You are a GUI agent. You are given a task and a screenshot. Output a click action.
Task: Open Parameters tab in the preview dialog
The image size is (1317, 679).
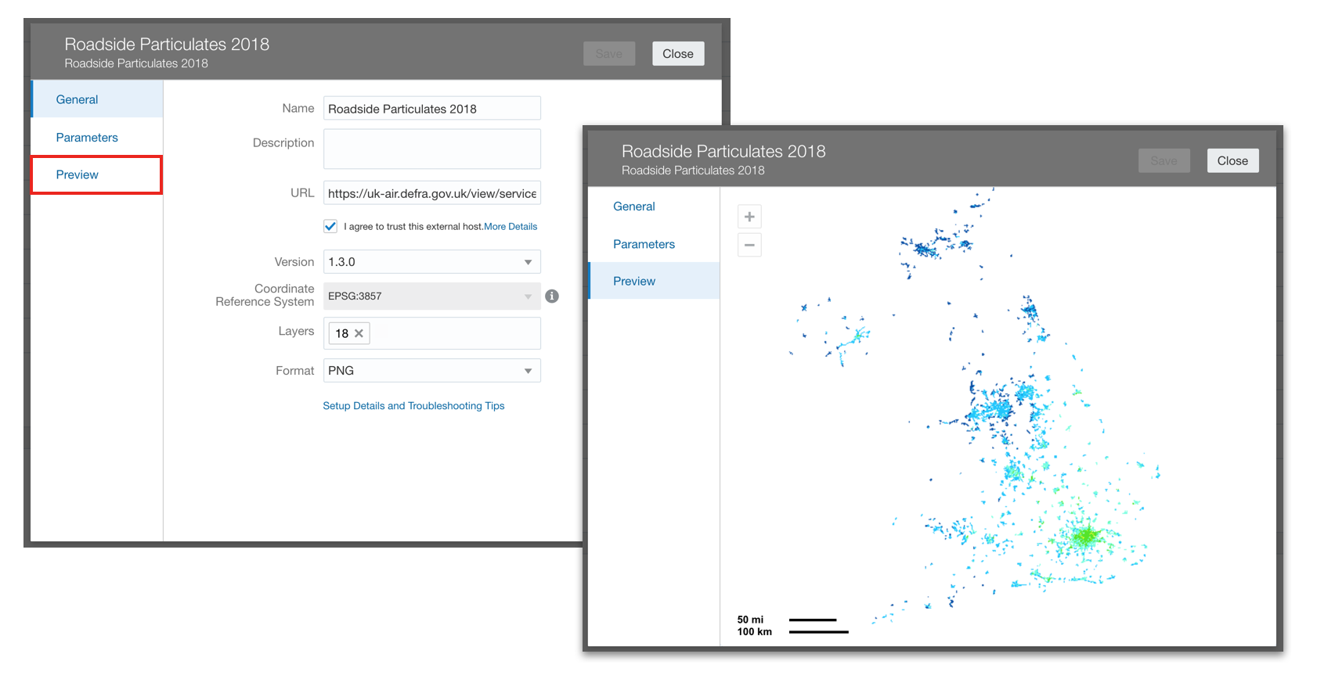point(644,244)
